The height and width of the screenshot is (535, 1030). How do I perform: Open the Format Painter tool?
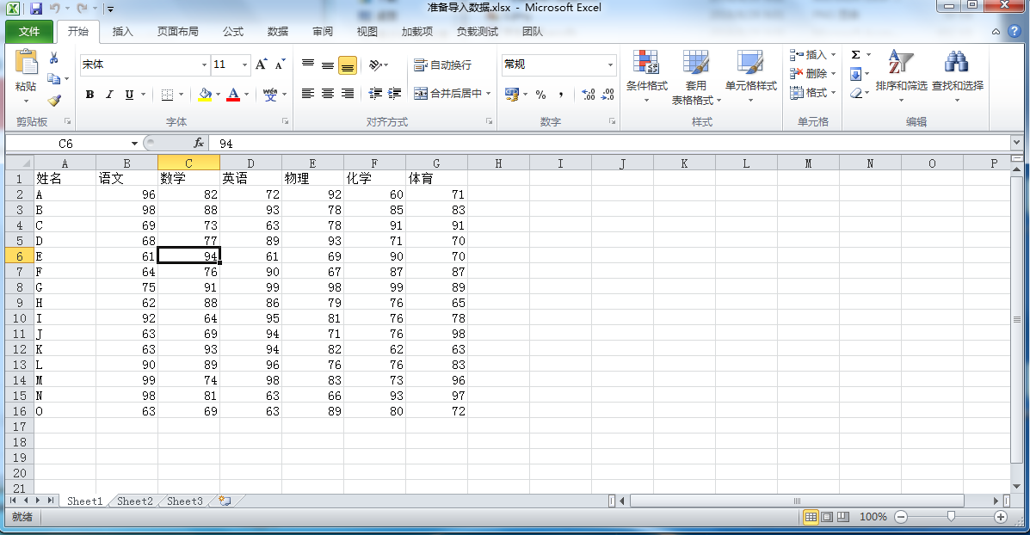(53, 100)
